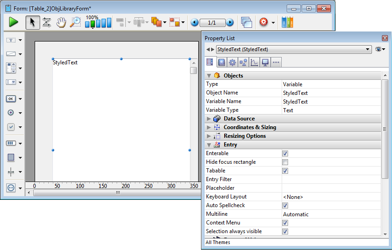Toggle the Auto Spellcheck checkbox
The image size is (392, 250).
pyautogui.click(x=285, y=206)
